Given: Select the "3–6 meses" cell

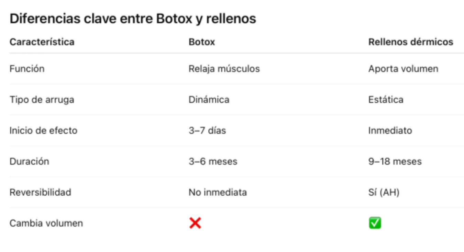Looking at the screenshot, I should coord(213,161).
